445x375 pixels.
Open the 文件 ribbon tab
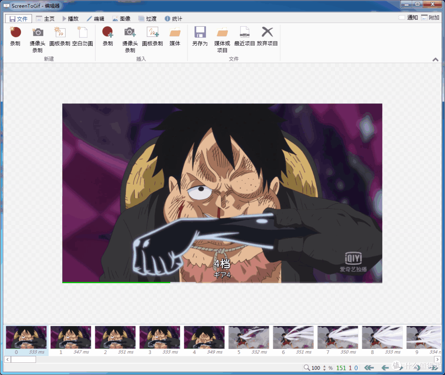19,19
